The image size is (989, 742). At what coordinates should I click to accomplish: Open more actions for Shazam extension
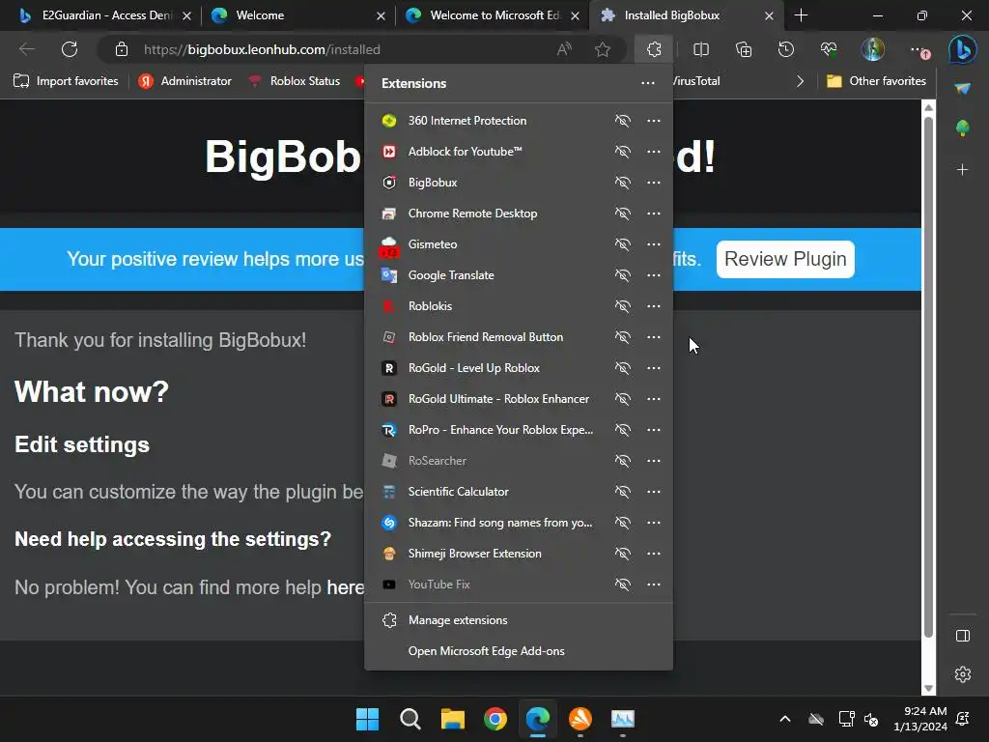[x=654, y=523]
